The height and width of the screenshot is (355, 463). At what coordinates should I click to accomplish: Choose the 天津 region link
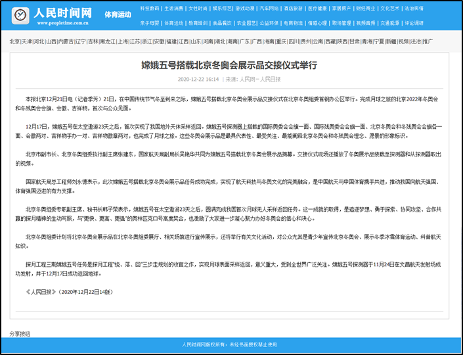26,41
